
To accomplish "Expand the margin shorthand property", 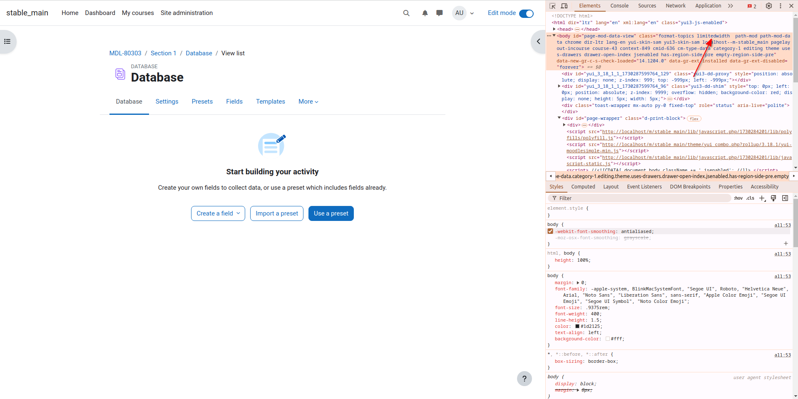I will click(578, 283).
